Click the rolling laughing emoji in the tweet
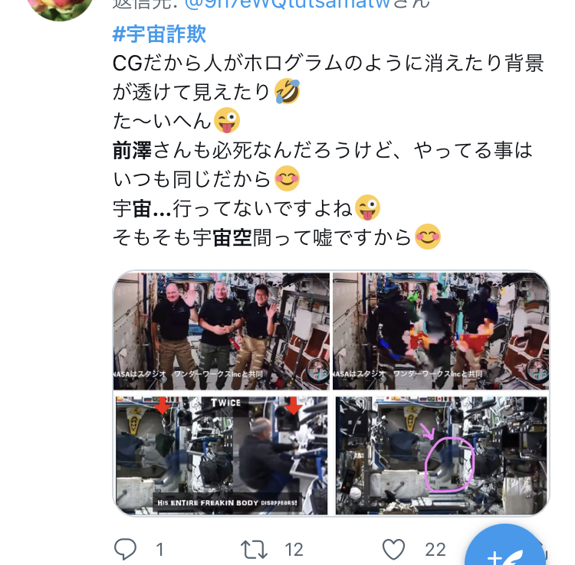Screen dimensions: 575x565 point(287,91)
